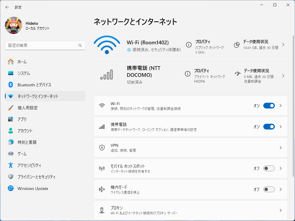Expand the VPN settings row chevron
Screen dimensions: 295x221
click(280, 148)
